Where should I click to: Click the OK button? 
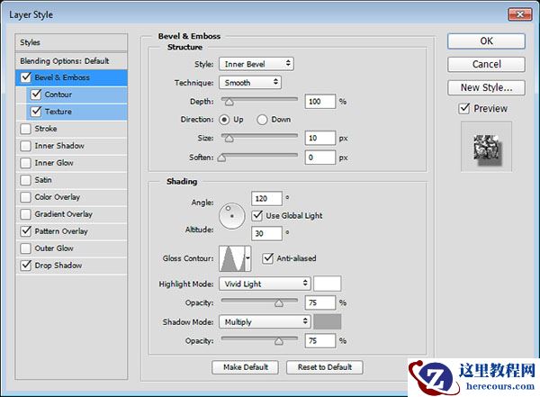coord(486,41)
